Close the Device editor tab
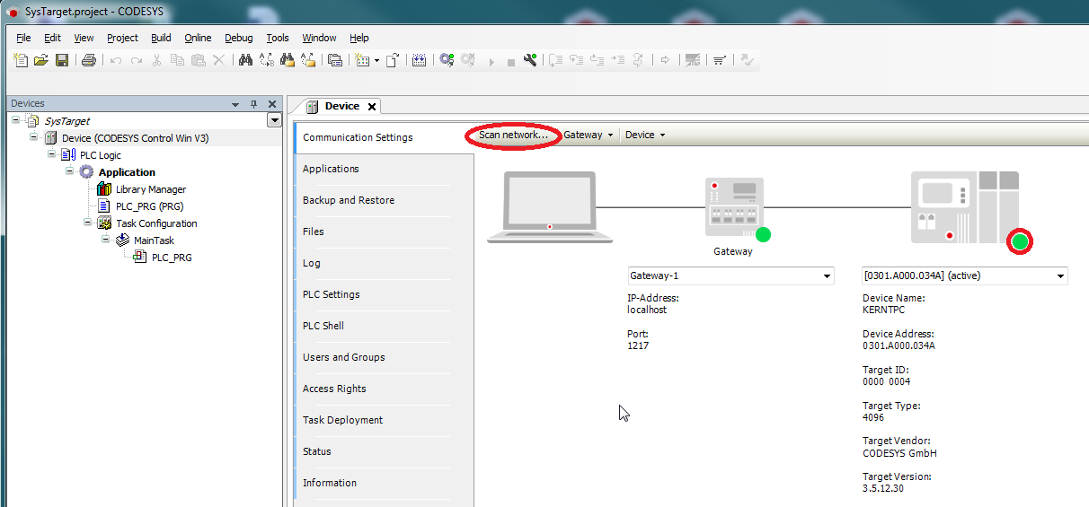1089x507 pixels. coord(372,107)
